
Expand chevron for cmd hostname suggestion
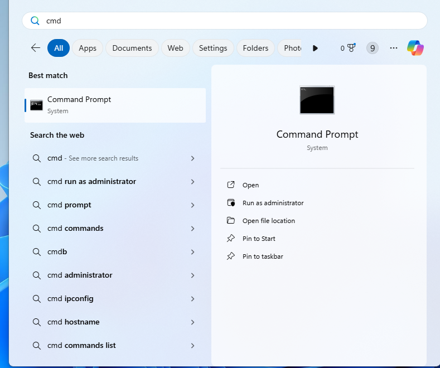point(193,322)
